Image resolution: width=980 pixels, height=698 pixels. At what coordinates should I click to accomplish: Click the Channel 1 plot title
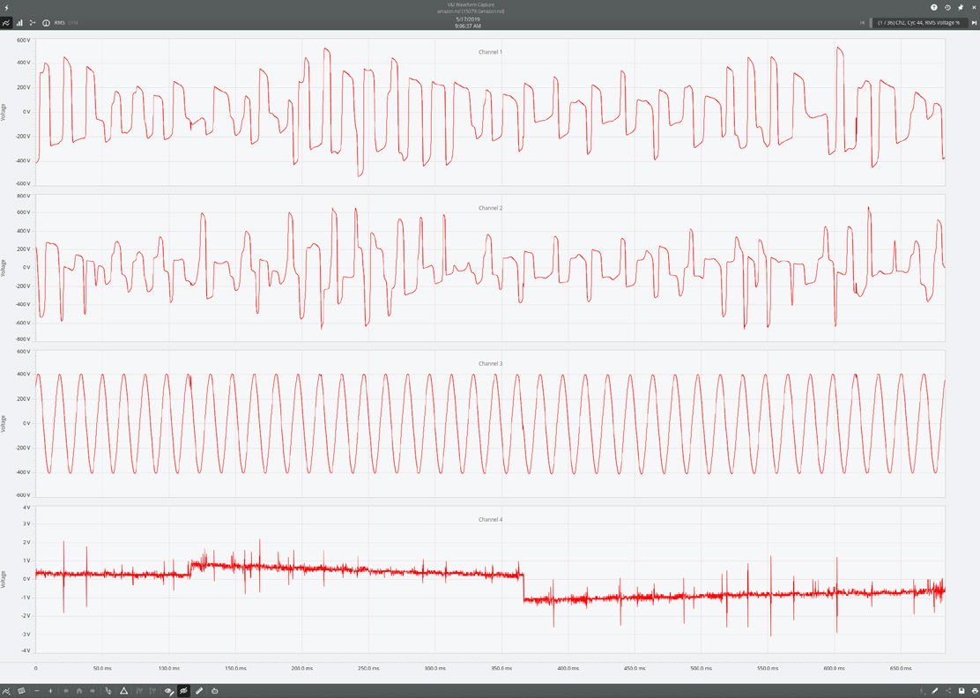point(490,52)
